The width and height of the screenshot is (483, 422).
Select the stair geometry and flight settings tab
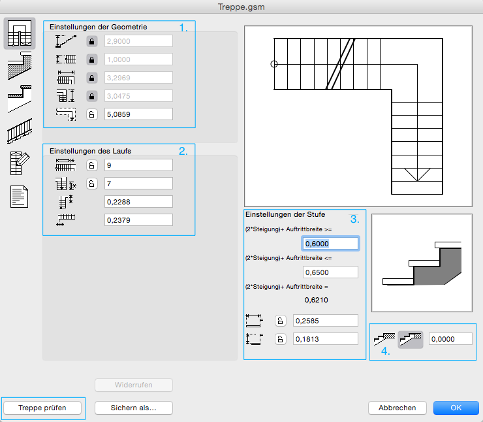click(20, 34)
